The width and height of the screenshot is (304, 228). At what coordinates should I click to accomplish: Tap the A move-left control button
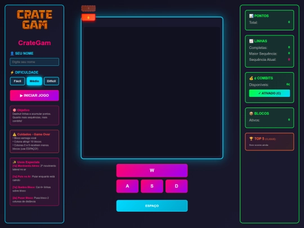point(127,186)
